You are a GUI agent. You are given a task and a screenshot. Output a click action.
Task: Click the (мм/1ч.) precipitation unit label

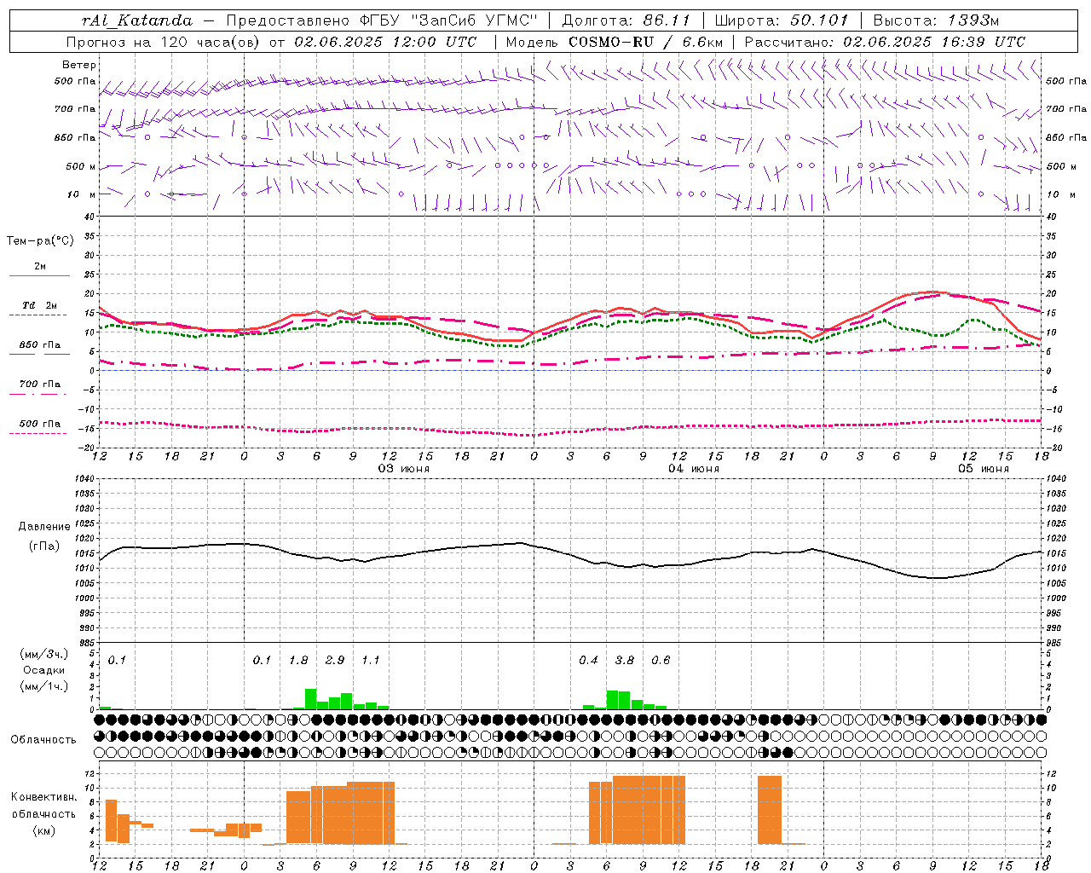pyautogui.click(x=43, y=686)
